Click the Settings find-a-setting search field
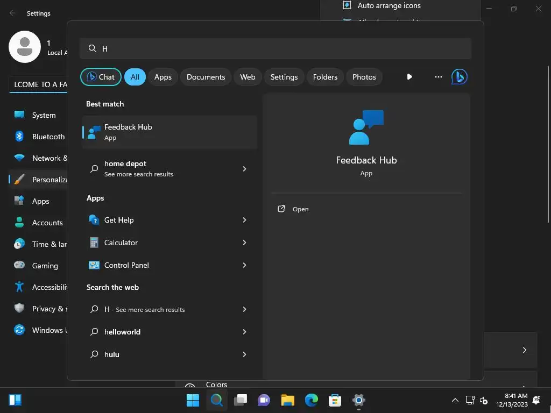Screen dimensions: 551x413 [x=38, y=84]
